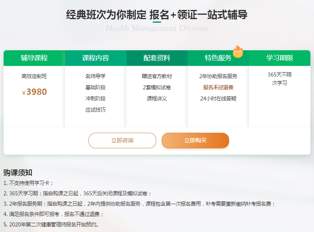Click 高效定制班 course name
The width and height of the screenshot is (314, 232).
(34, 76)
